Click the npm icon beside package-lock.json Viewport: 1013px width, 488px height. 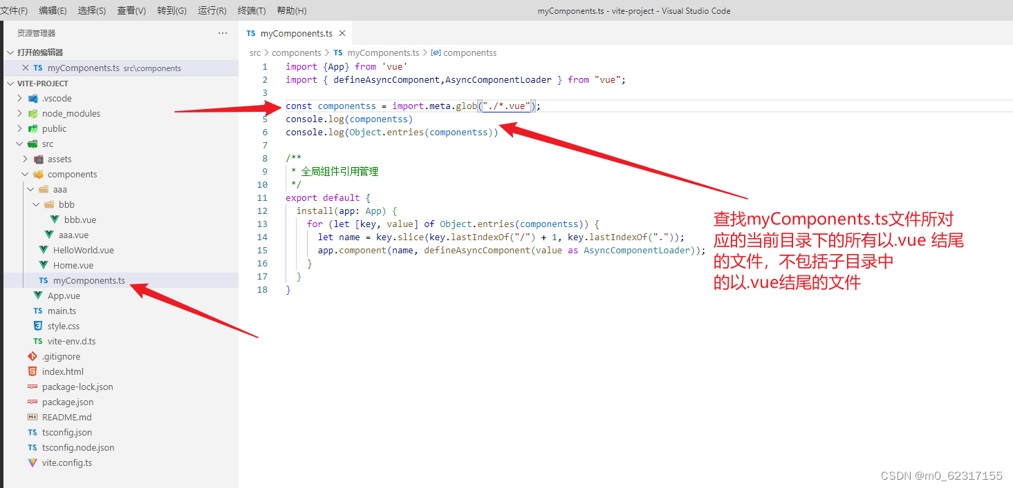[32, 387]
